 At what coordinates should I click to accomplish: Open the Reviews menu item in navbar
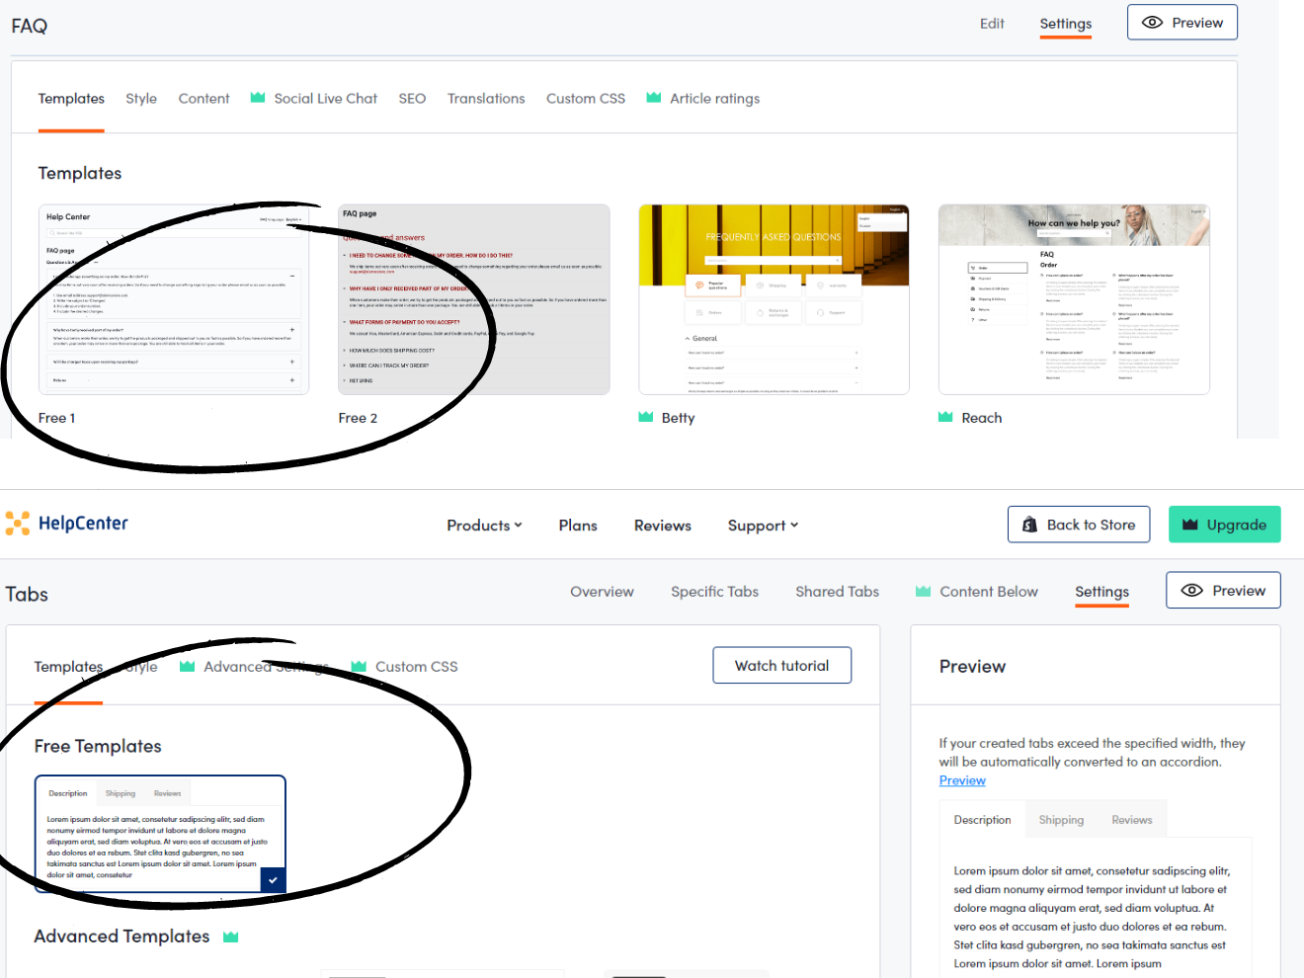(x=663, y=526)
